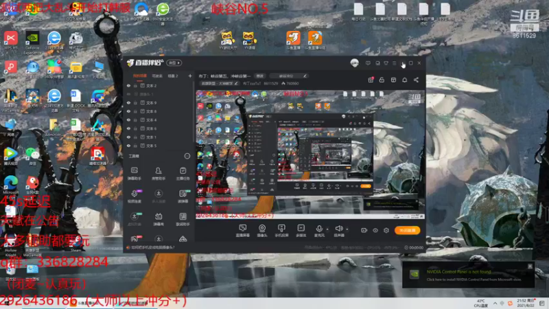Screen dimensions: 549x309
Task: Open the layout panel icon in header
Action: tap(393, 80)
